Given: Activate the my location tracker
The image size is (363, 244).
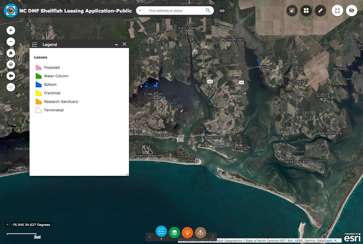Looking at the screenshot, I should click(x=11, y=64).
